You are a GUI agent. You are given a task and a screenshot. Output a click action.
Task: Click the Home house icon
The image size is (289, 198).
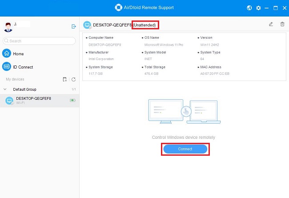pos(7,54)
